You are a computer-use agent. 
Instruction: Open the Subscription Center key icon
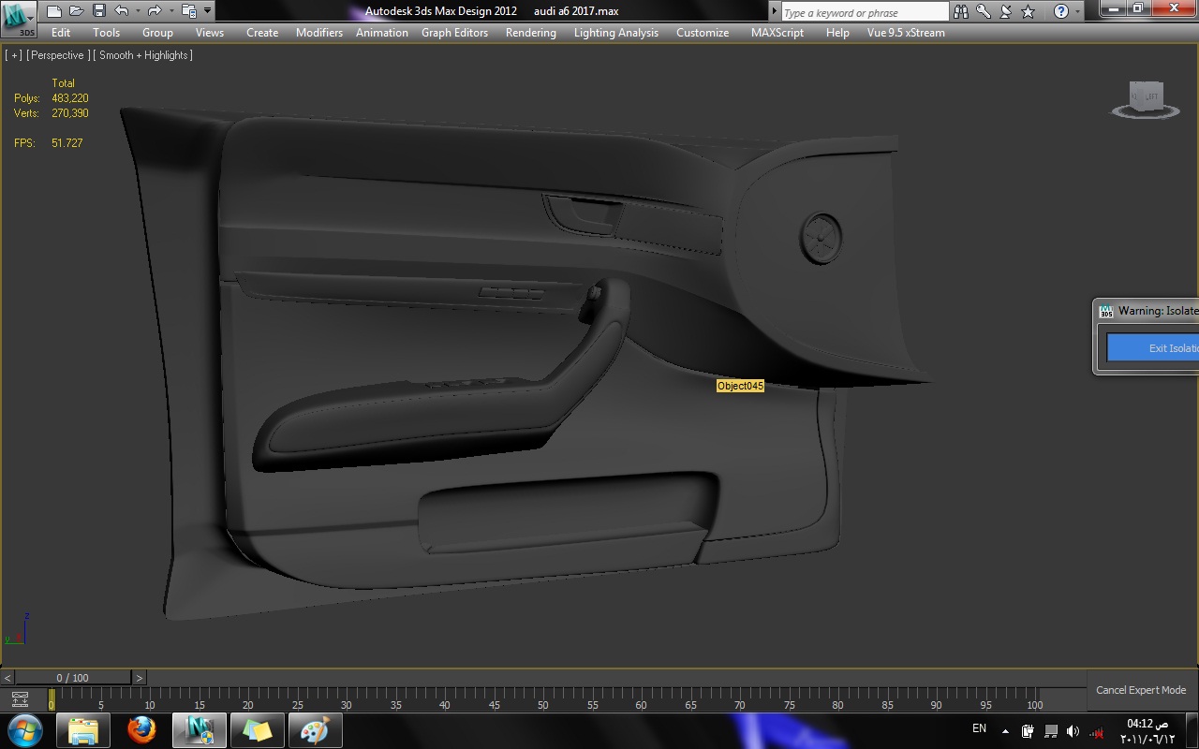click(x=984, y=11)
